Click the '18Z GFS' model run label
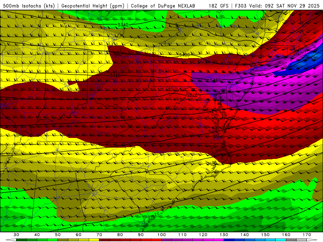This screenshot has height=242, width=323. (218, 6)
